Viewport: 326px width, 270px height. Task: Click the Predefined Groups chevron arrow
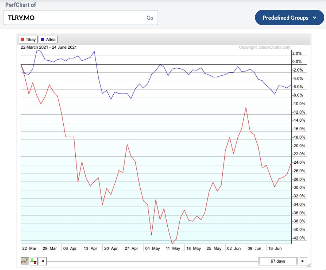pos(314,18)
